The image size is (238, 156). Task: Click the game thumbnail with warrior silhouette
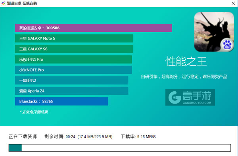click(x=214, y=32)
